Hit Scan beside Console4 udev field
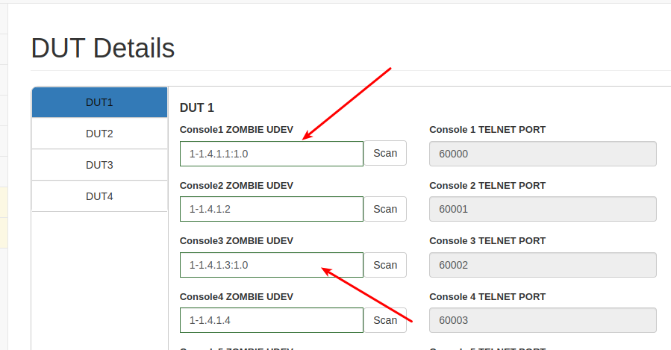 click(385, 320)
